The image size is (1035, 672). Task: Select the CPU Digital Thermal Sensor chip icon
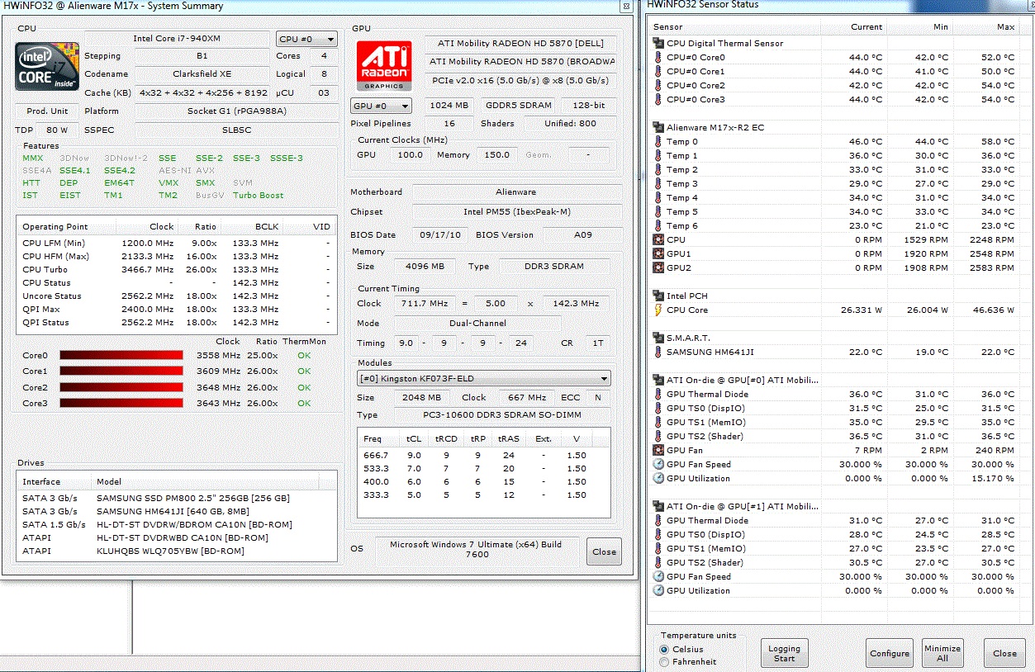click(x=658, y=43)
